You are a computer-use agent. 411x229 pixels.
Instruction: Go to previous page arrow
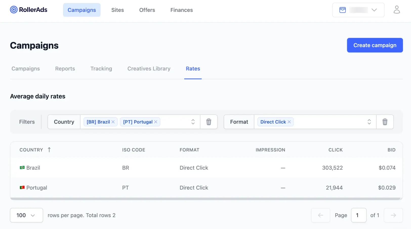pyautogui.click(x=320, y=215)
